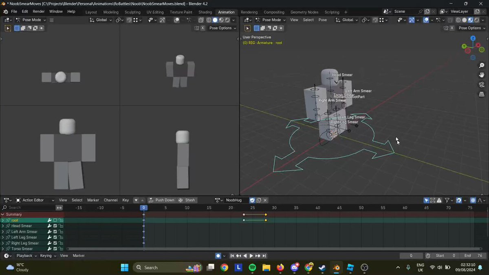Select the tweak select tool in right viewport
The width and height of the screenshot is (489, 275).
tap(247, 28)
